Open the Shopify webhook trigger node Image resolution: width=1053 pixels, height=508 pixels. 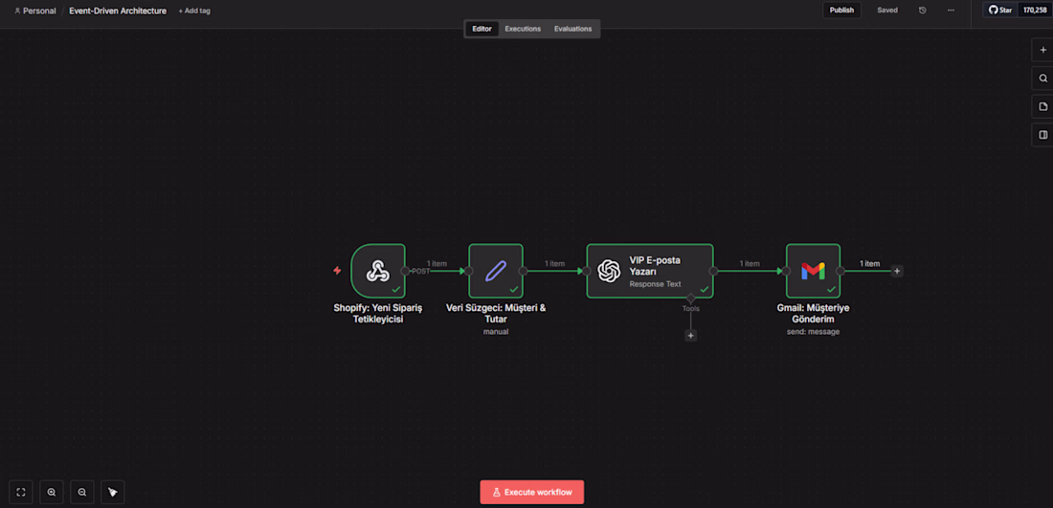(x=378, y=271)
